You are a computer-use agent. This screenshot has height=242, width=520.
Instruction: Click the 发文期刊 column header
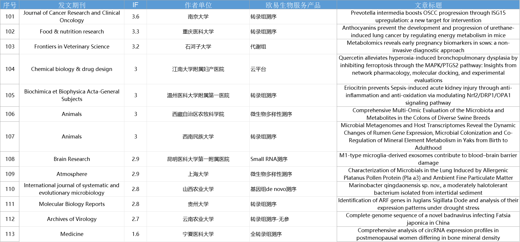pos(72,5)
